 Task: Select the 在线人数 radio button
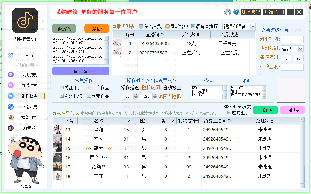pos(141,26)
